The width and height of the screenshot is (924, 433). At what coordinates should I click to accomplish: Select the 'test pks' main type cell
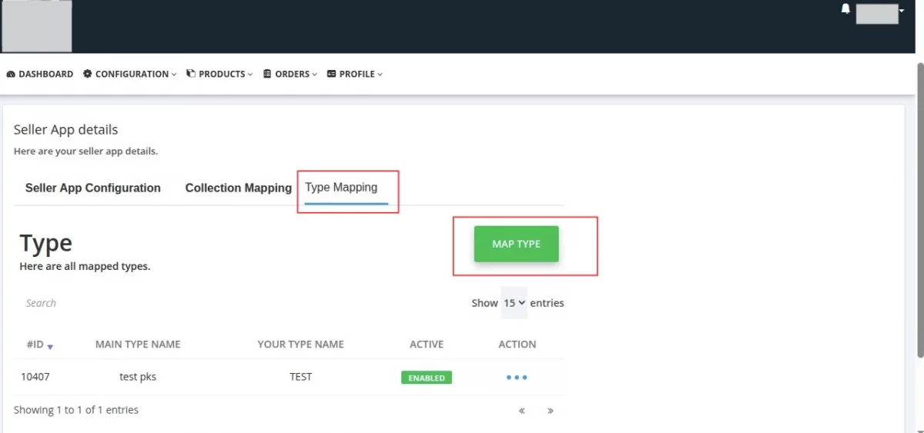click(x=138, y=377)
